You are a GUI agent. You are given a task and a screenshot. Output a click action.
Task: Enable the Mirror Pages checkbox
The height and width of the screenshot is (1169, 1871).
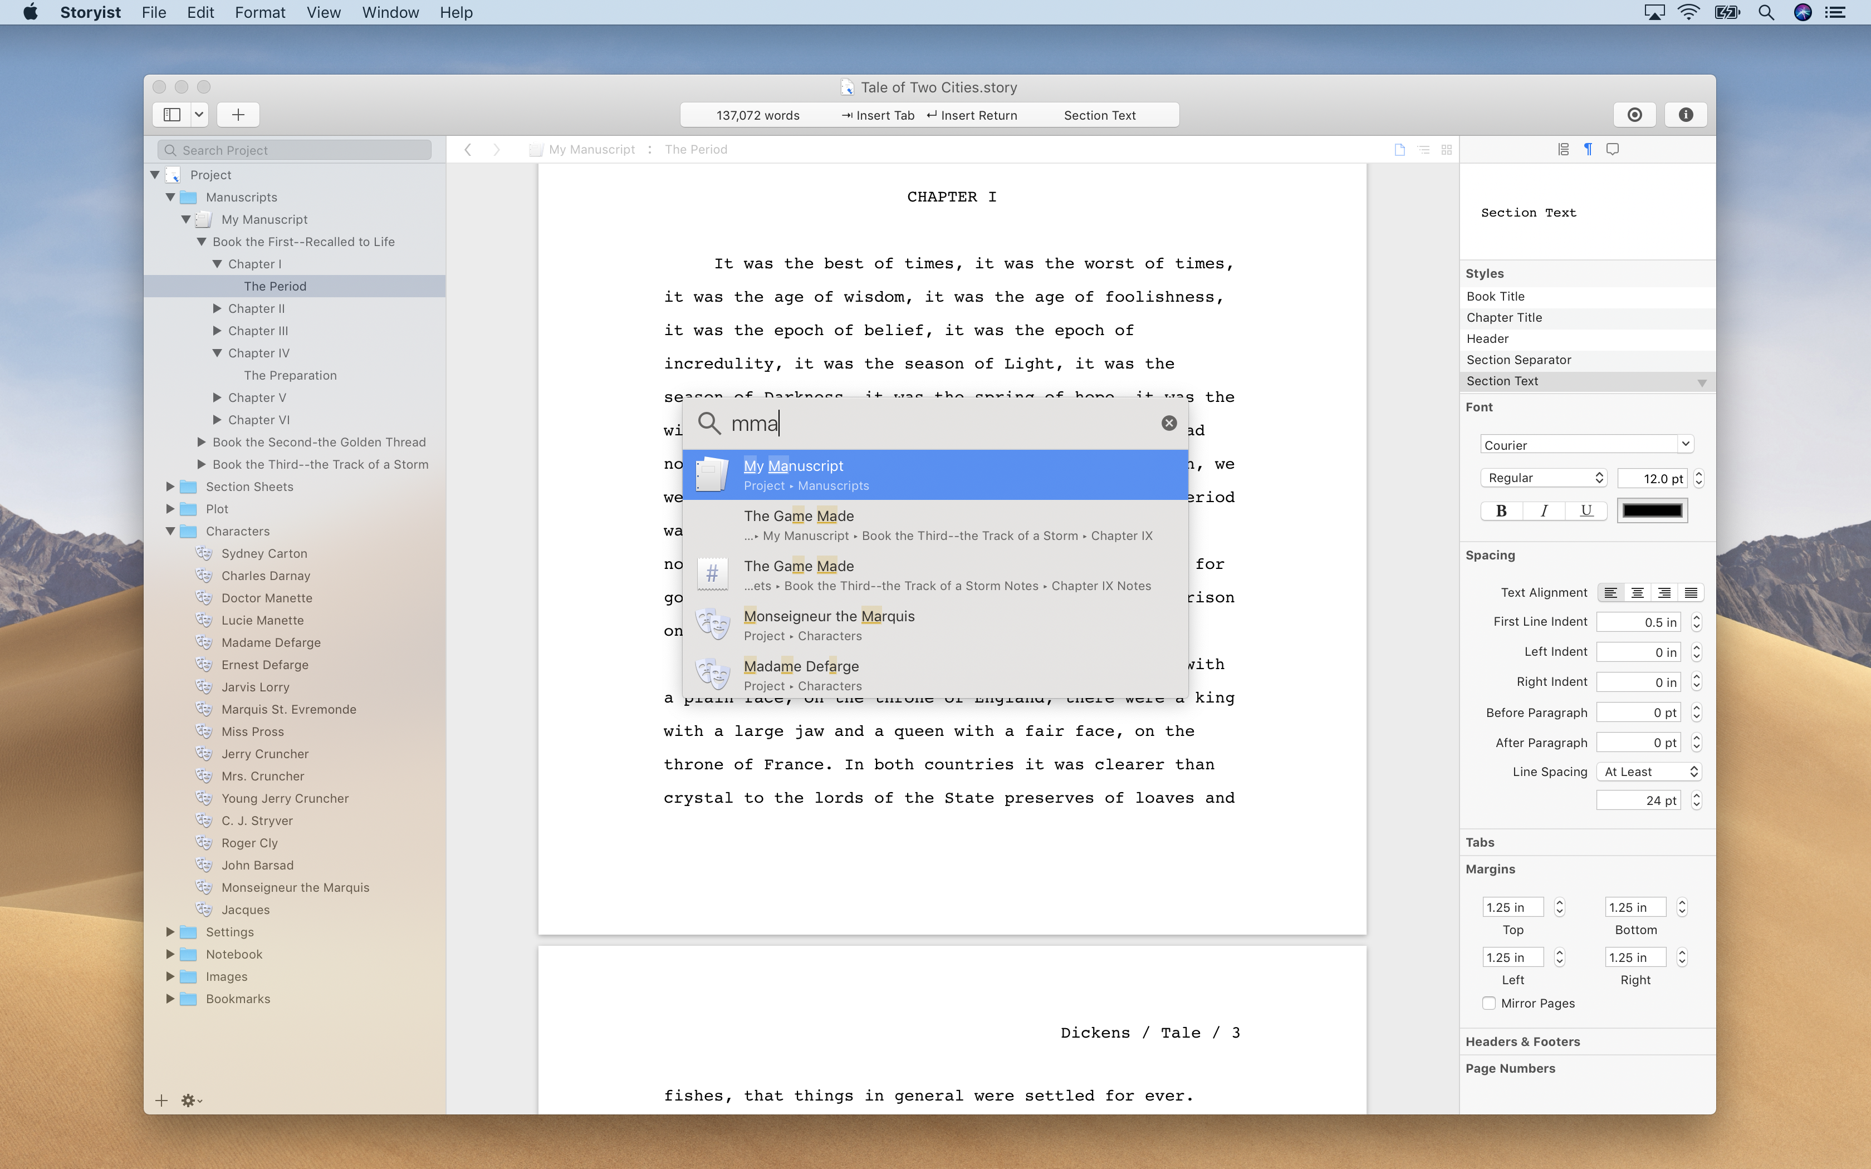tap(1489, 1003)
